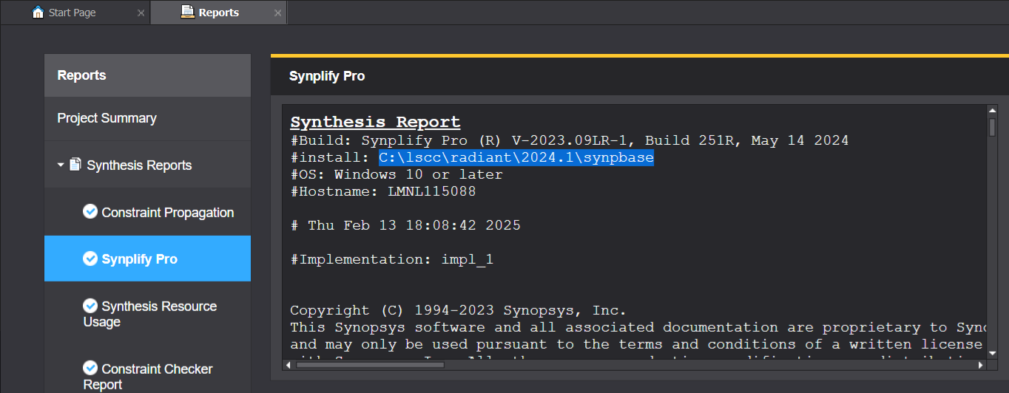Viewport: 1009px width, 393px height.
Task: Open Project Summary report
Action: (x=147, y=118)
